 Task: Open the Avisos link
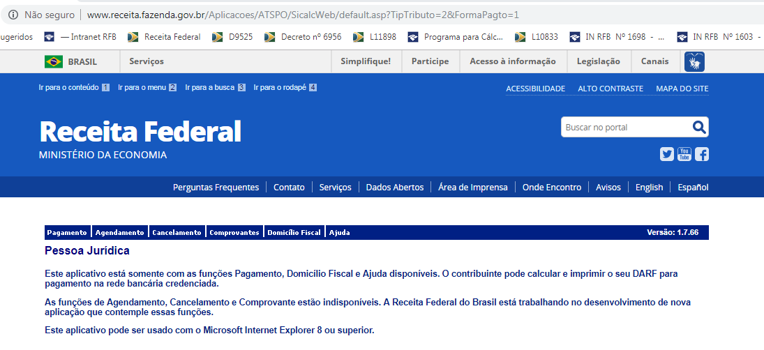click(x=608, y=188)
